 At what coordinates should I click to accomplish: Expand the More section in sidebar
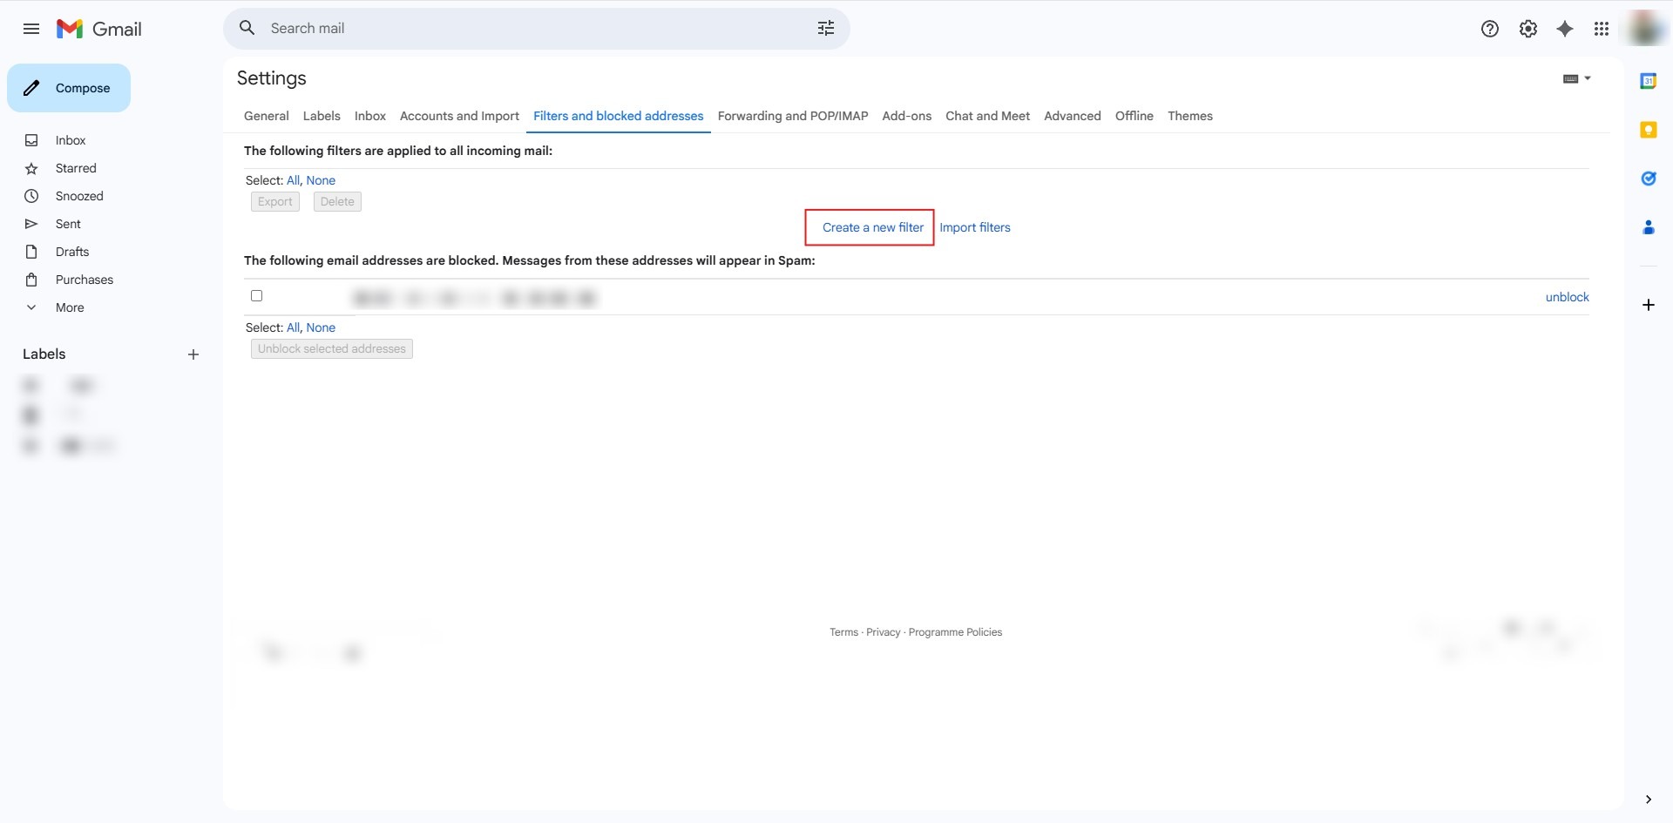coord(70,307)
